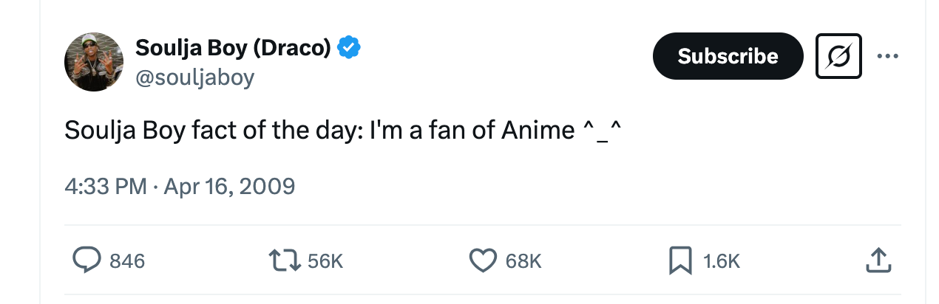Open Soulja Boy's profile picture
The height and width of the screenshot is (304, 939).
[94, 62]
